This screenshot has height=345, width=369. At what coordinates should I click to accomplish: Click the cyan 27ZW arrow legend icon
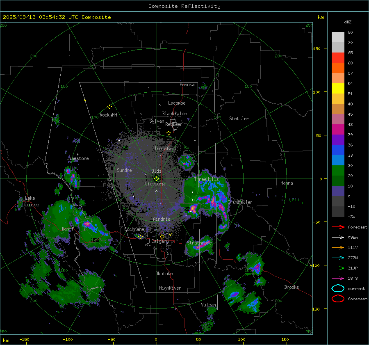click(x=338, y=258)
